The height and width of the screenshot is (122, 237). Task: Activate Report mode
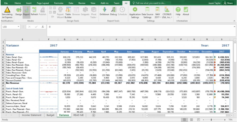[x=26, y=12]
